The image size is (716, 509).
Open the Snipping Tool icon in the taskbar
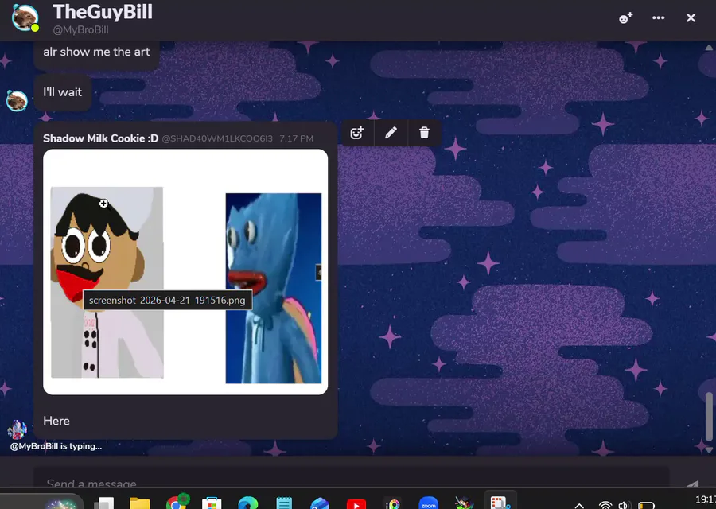click(500, 502)
